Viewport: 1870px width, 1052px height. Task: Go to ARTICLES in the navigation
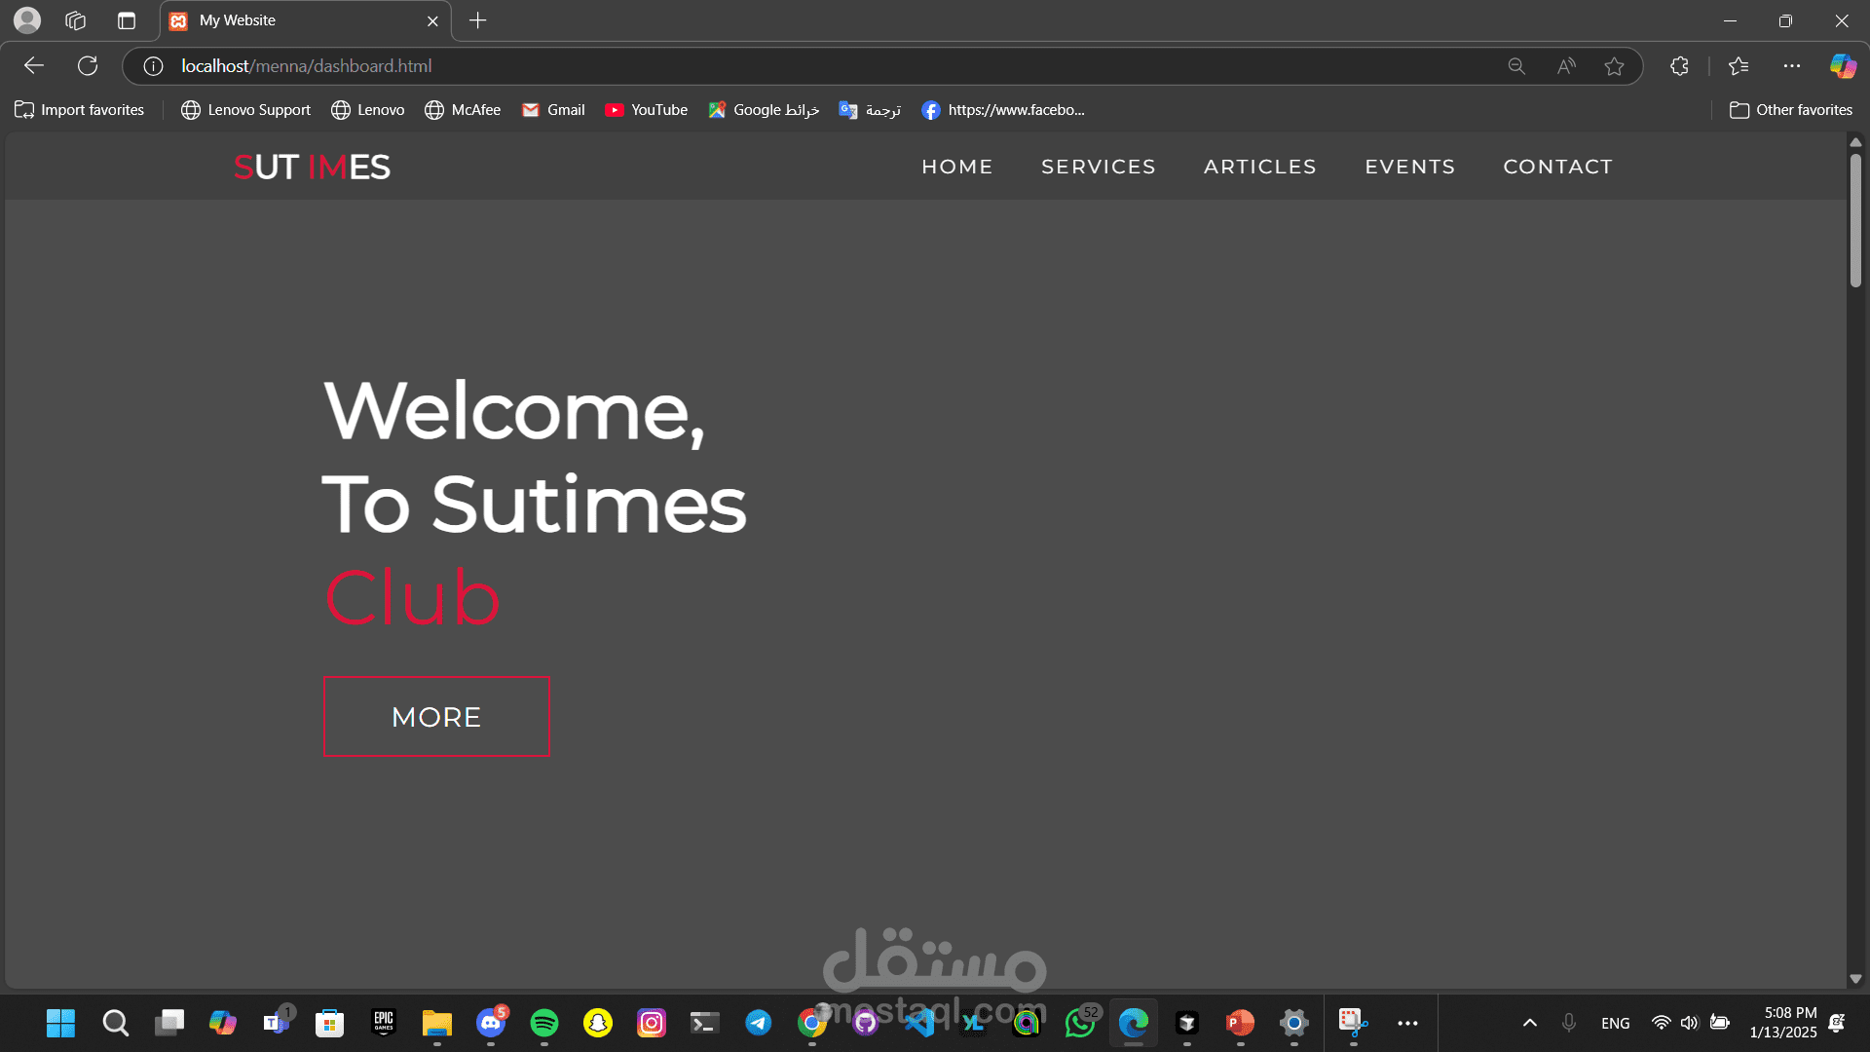(x=1259, y=167)
